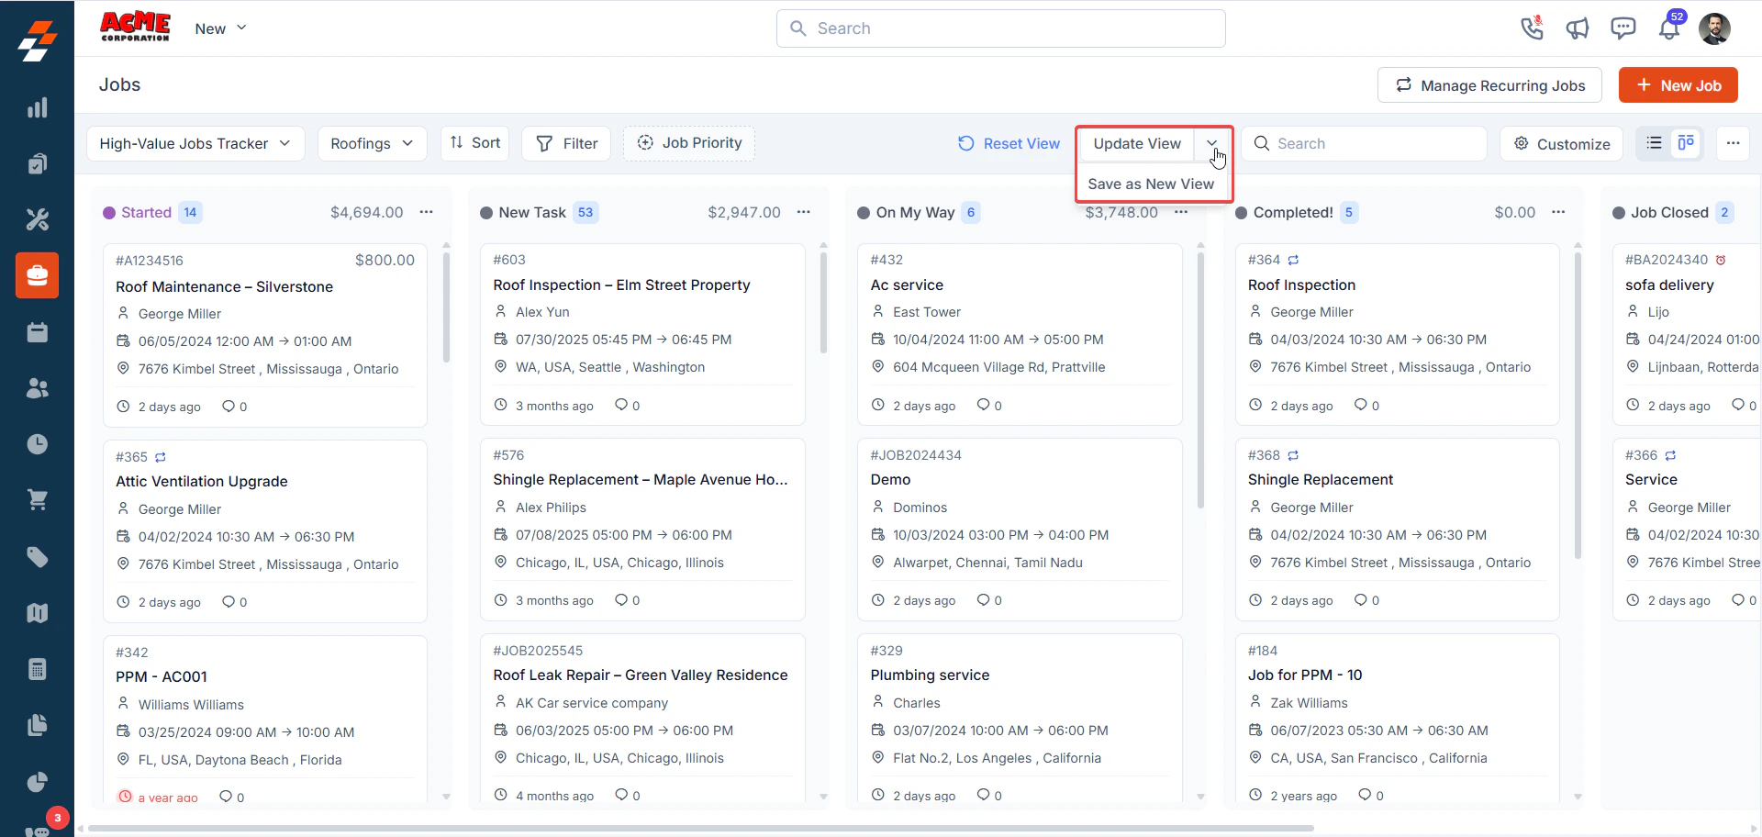The image size is (1762, 837).
Task: Open the megaphone announcements icon
Action: pos(1578,28)
